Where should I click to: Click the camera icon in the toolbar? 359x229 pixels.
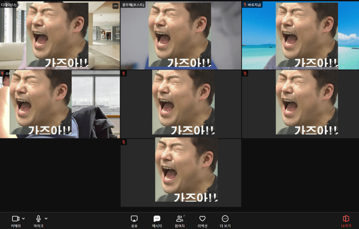pyautogui.click(x=16, y=219)
